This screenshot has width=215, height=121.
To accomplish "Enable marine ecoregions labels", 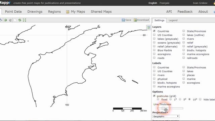I will pos(154,86).
